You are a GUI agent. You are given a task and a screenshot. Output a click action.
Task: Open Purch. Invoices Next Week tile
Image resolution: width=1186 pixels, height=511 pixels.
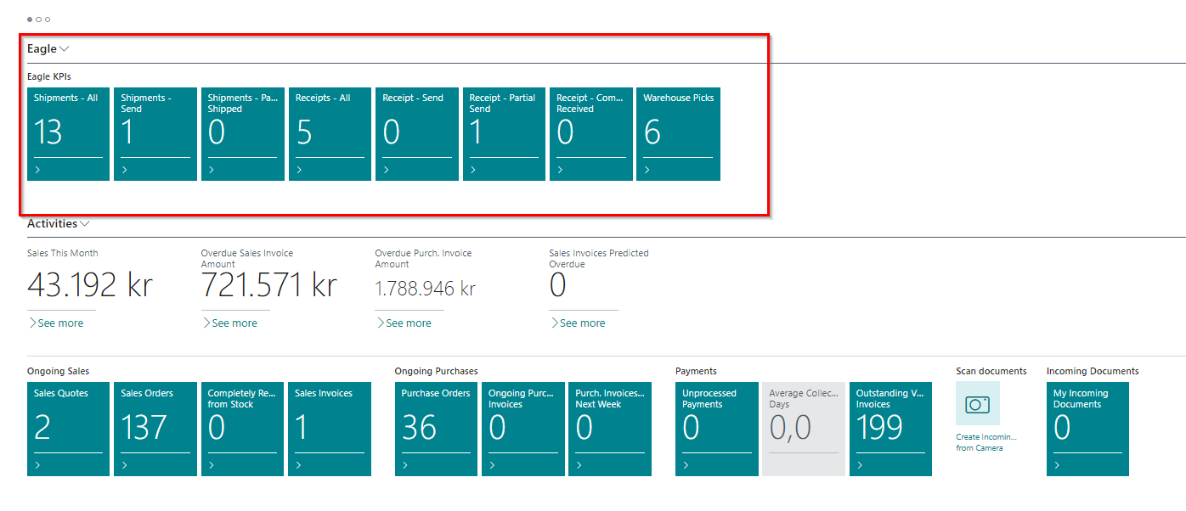[610, 429]
